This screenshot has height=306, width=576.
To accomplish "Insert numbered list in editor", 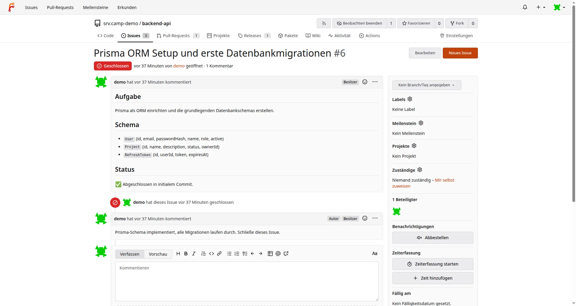I will [x=237, y=254].
